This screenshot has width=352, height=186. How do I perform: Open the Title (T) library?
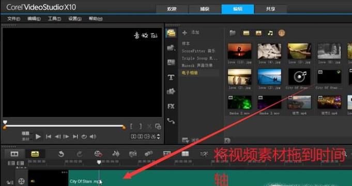pyautogui.click(x=171, y=78)
